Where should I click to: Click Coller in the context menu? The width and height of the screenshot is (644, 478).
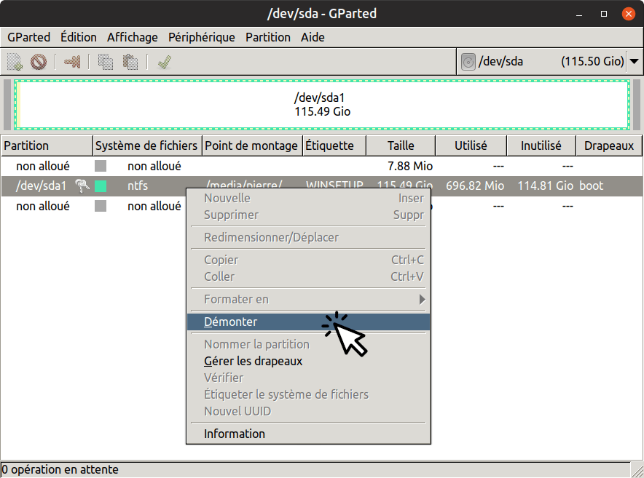[x=308, y=277]
